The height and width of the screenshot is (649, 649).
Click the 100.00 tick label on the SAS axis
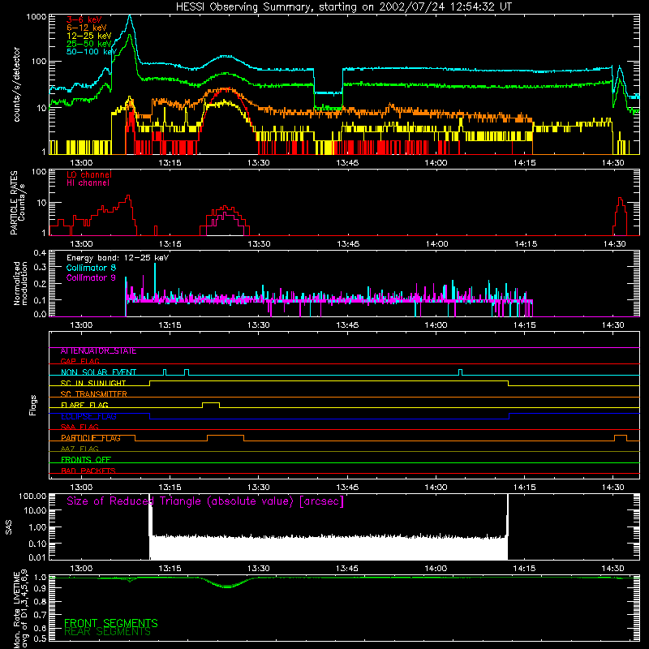[32, 496]
